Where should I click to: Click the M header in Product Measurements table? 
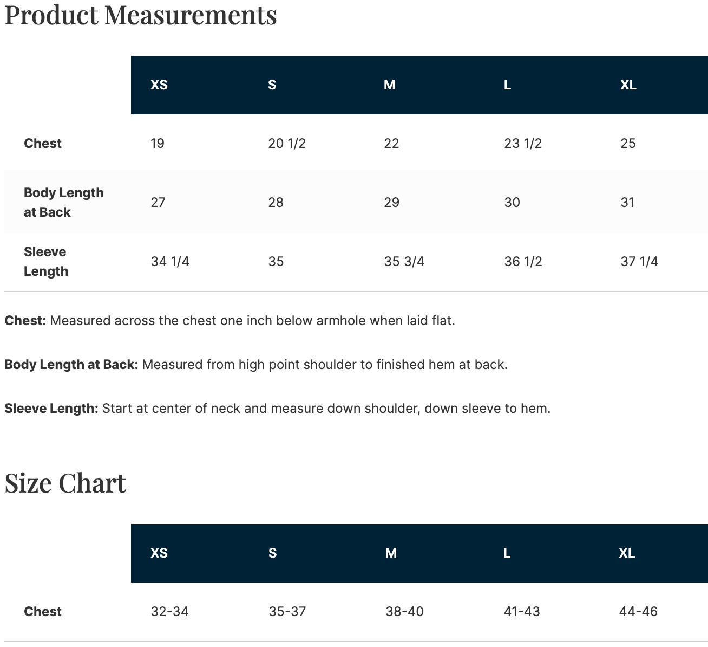(x=390, y=85)
